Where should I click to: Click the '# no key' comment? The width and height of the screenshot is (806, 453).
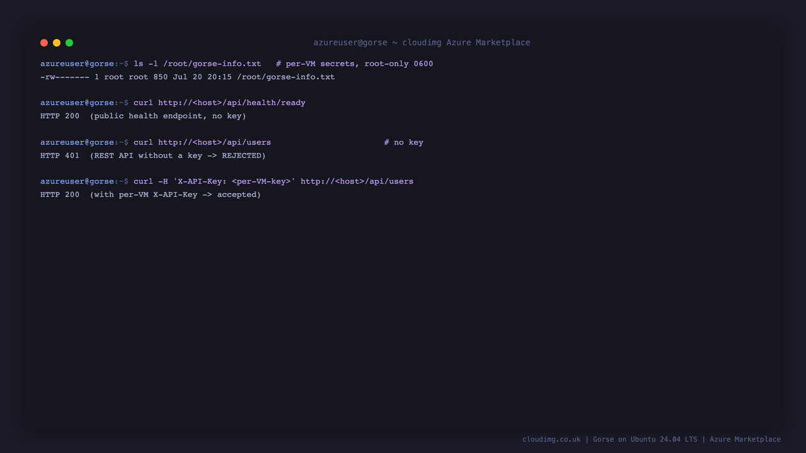[x=404, y=142]
